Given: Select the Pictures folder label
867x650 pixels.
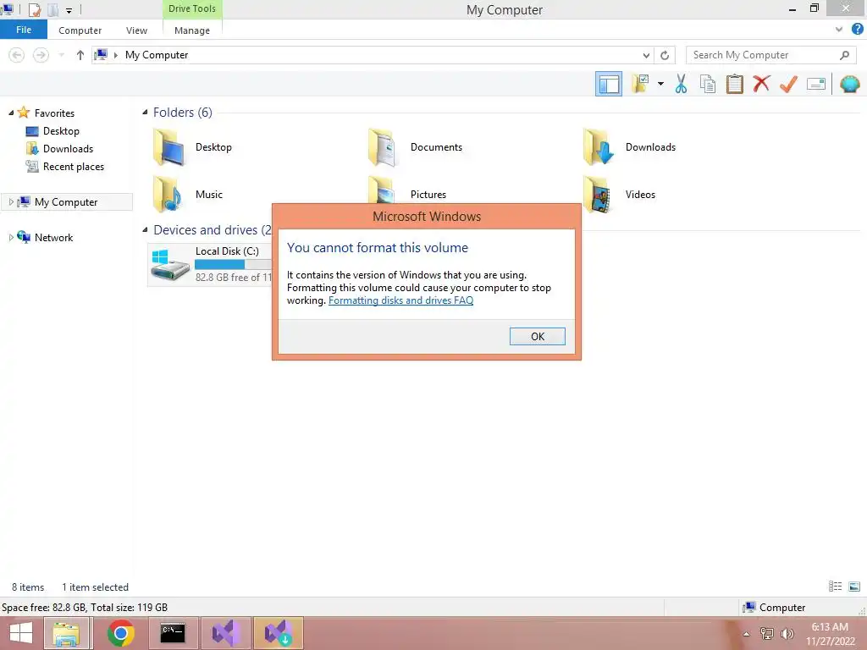Looking at the screenshot, I should click(428, 194).
